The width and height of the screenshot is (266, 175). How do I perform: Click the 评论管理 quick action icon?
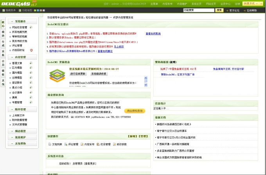point(66,144)
